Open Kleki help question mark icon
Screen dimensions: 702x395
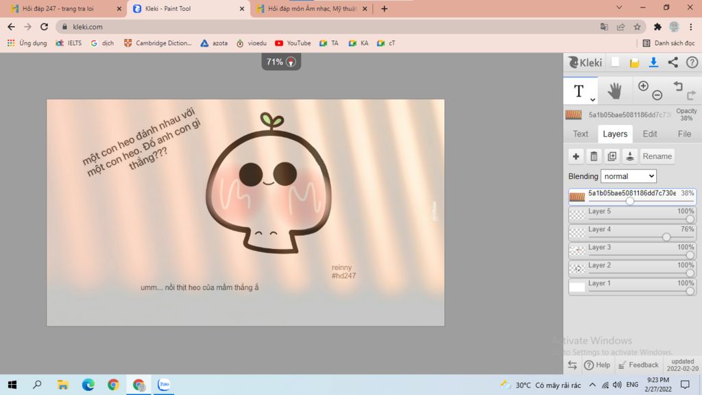click(x=692, y=62)
